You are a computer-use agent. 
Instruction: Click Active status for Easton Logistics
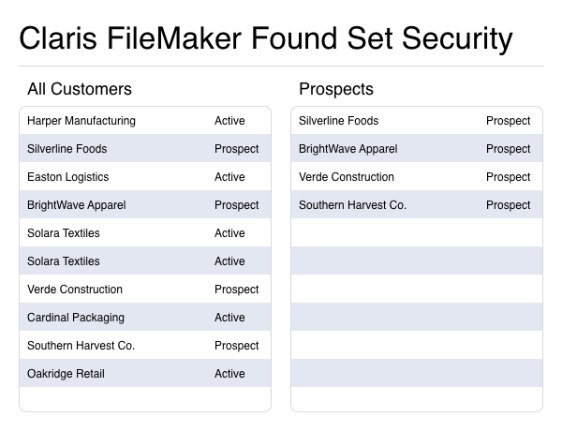(229, 177)
